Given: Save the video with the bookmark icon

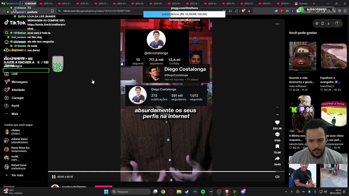Looking at the screenshot, I should coord(277,146).
